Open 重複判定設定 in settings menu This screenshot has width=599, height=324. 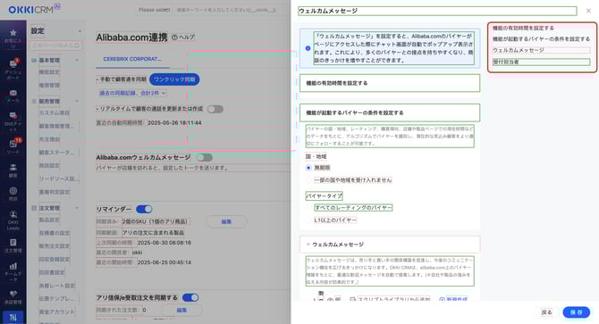[55, 192]
